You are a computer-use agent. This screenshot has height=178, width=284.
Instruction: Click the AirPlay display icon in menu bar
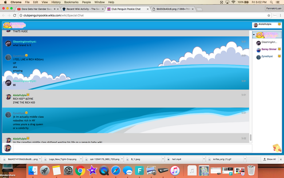click(227, 2)
